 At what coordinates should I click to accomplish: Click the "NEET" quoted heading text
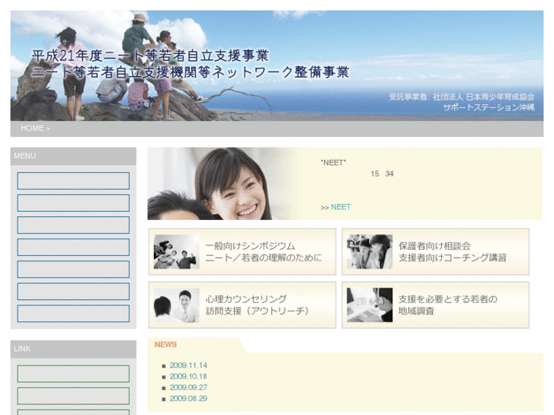point(333,162)
